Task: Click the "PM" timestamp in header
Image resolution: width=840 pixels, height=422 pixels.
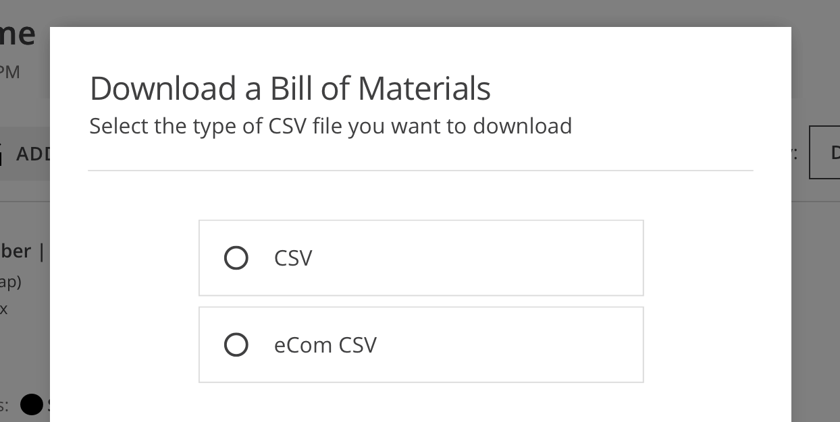Action: (x=9, y=72)
